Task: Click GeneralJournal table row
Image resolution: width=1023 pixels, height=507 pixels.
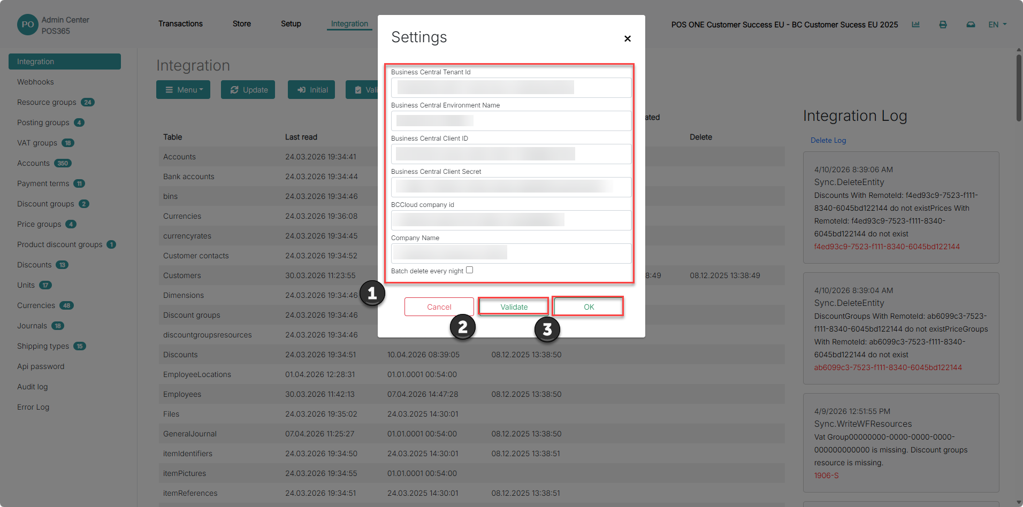Action: click(472, 434)
